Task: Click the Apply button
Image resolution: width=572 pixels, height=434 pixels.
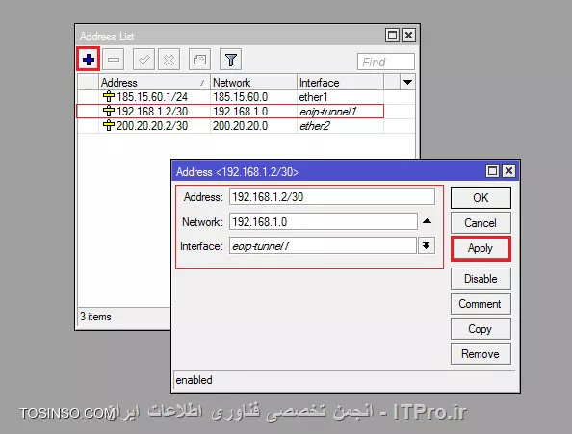Action: 481,248
